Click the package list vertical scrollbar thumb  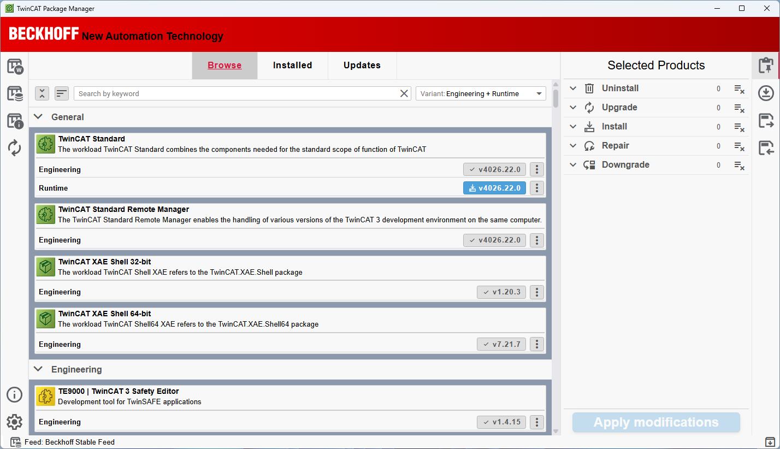tap(556, 99)
